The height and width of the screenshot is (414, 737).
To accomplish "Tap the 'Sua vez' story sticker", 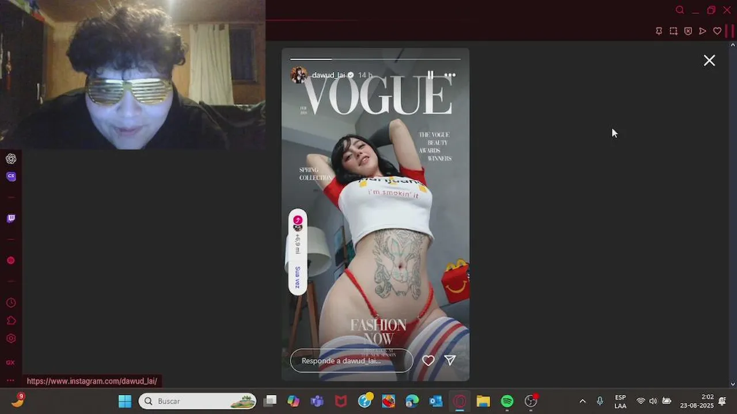I will pos(298,252).
